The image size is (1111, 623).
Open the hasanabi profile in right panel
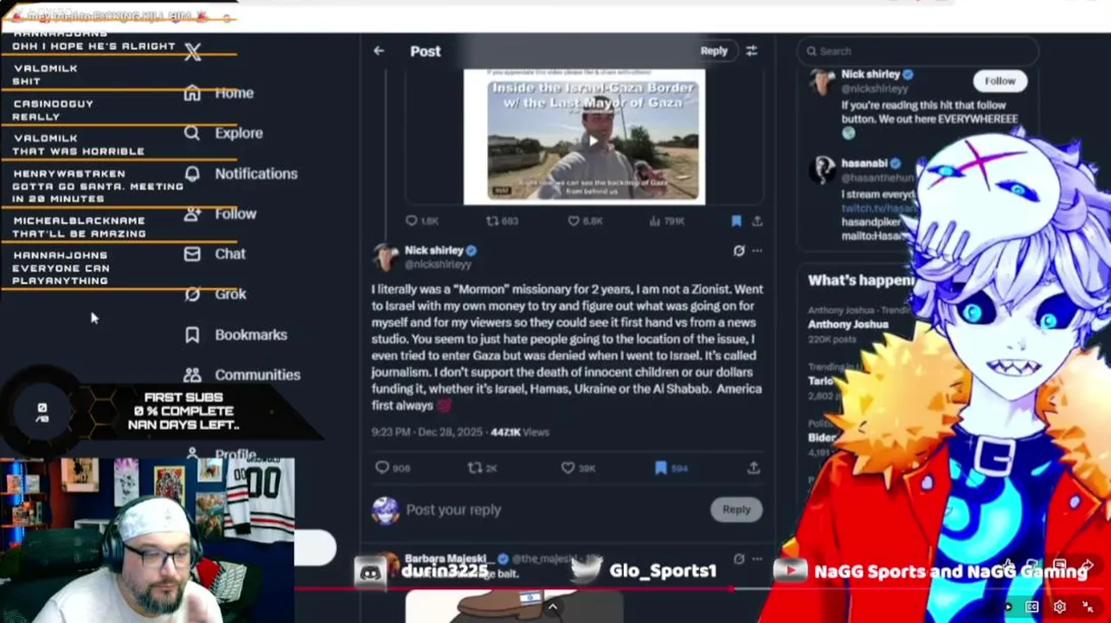864,164
